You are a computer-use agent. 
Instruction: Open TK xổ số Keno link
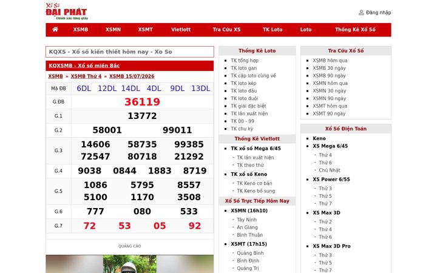tap(249, 174)
